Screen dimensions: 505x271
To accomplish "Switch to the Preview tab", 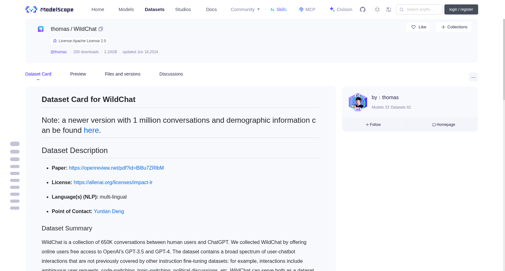I will [78, 74].
